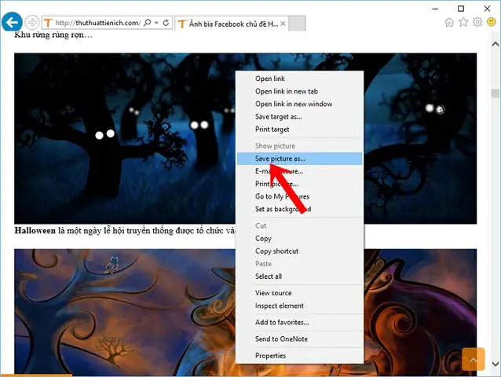Click Paste in context menu
This screenshot has height=377, width=501.
[299, 264]
